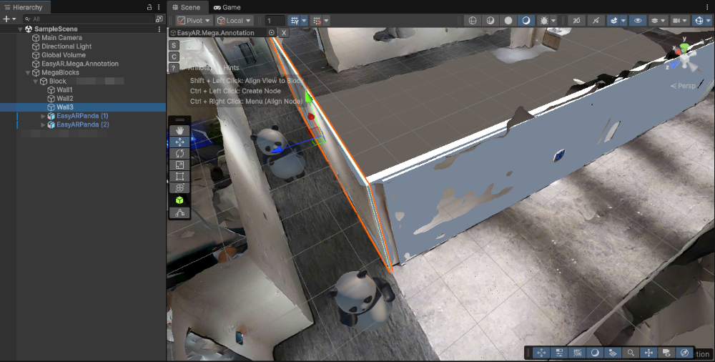Select the Unlit draw mode icon
This screenshot has height=362, width=715.
pos(526,21)
